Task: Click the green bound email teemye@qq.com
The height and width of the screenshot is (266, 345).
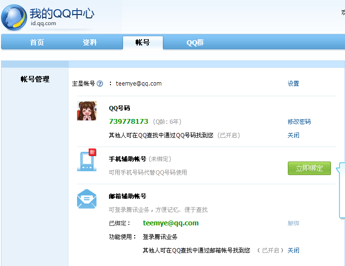Action: [x=171, y=223]
